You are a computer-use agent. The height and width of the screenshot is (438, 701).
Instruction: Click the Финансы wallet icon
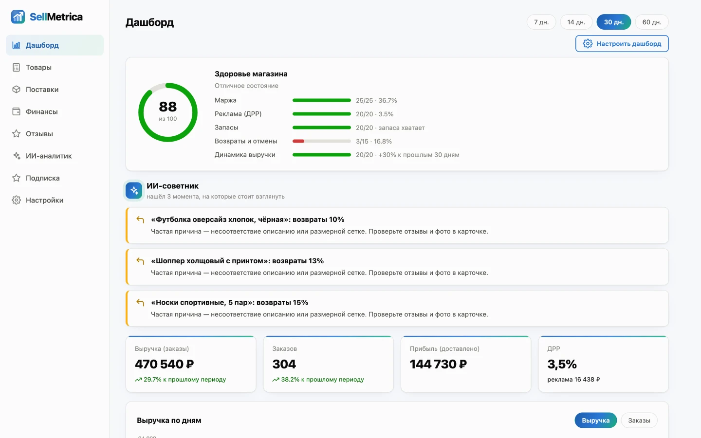17,111
